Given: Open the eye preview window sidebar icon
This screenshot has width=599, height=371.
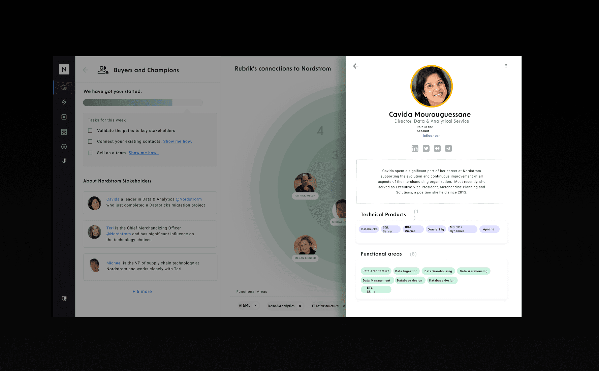Looking at the screenshot, I should (64, 132).
